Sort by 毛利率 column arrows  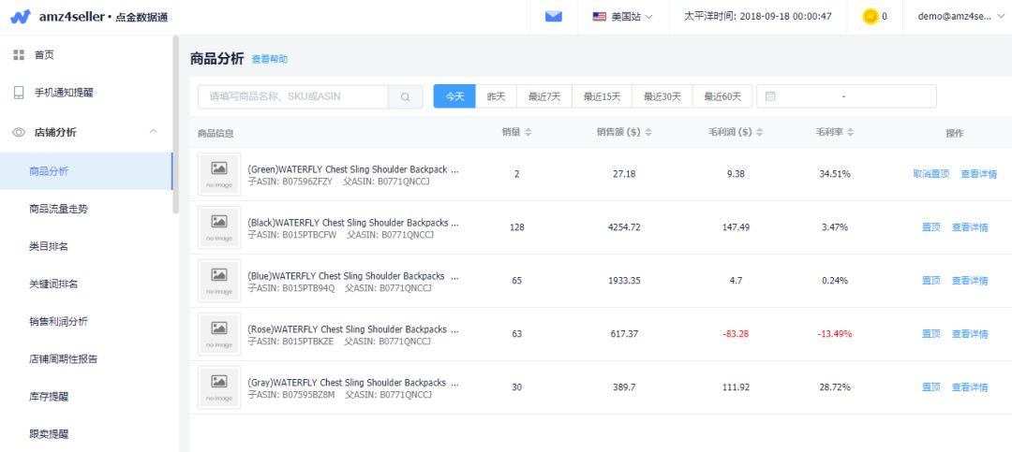(850, 133)
